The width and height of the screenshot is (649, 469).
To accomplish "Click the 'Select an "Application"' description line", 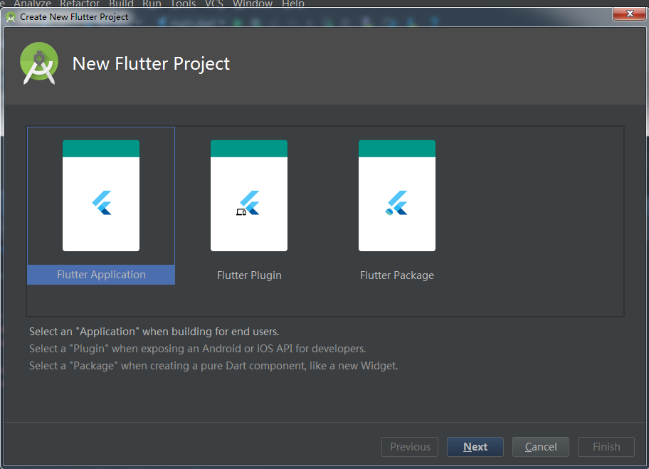I will coord(154,332).
